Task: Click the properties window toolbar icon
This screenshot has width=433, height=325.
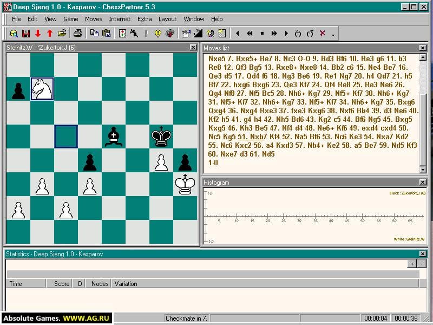Action: pos(186,34)
